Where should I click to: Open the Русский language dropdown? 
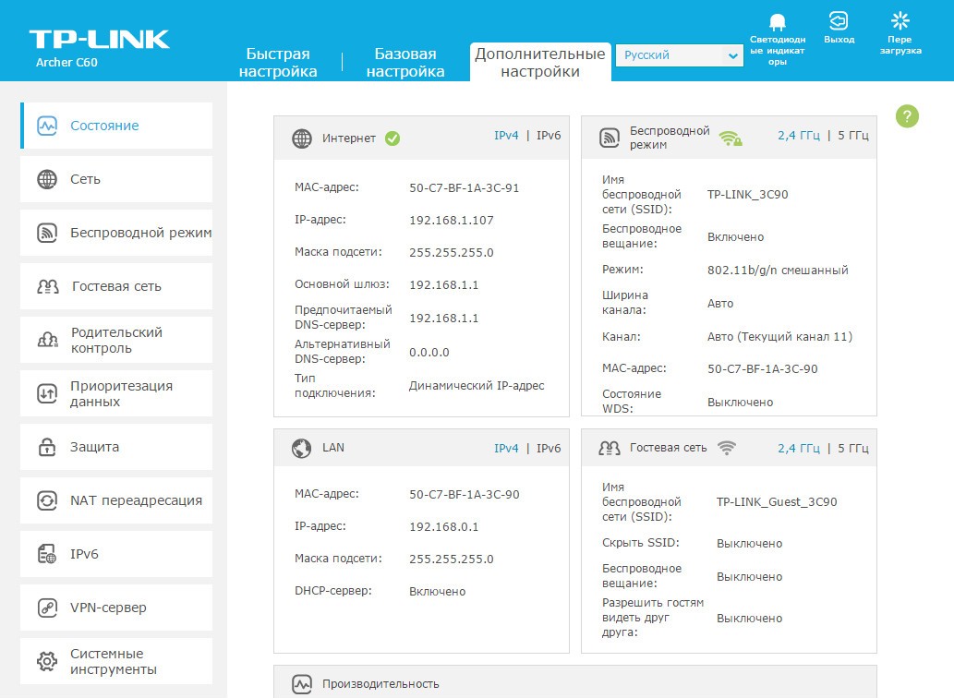point(679,55)
